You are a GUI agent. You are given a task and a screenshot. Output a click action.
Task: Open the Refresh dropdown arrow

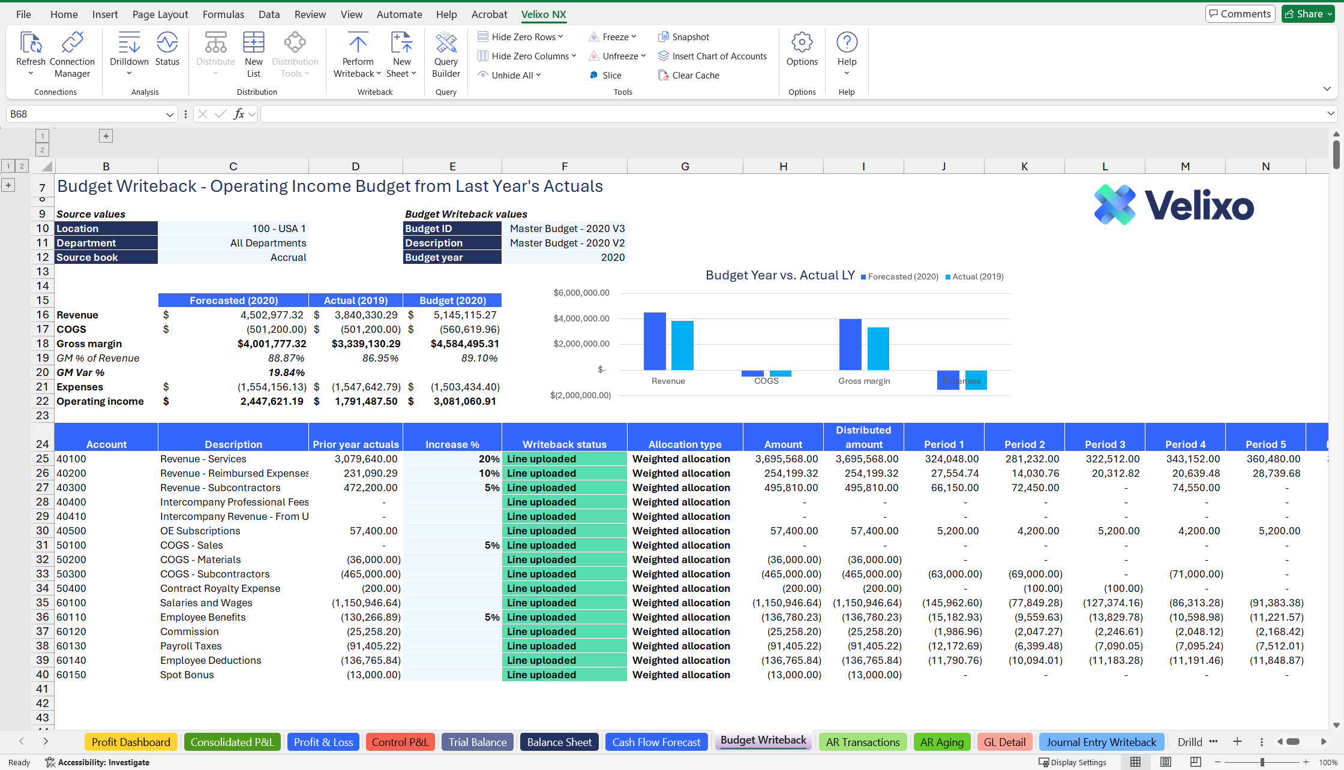coord(31,73)
